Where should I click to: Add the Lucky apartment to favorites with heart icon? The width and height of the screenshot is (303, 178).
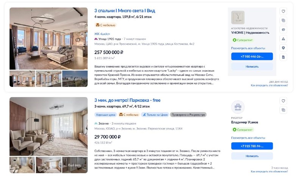point(283,11)
